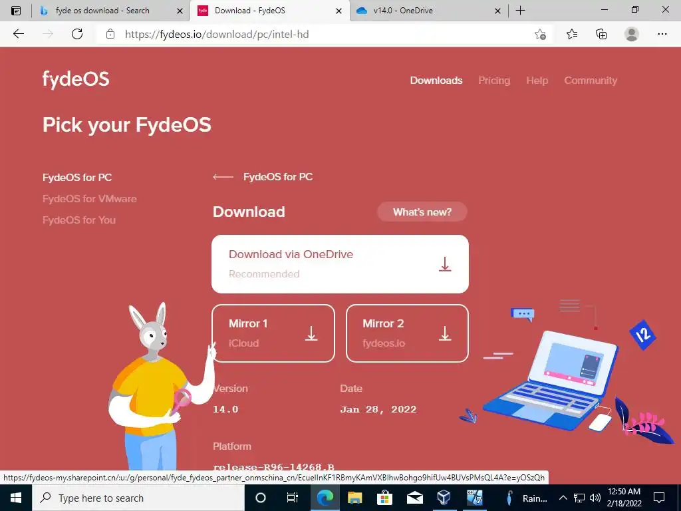681x511 pixels.
Task: Open Edge Settings and more menu
Action: [x=662, y=34]
